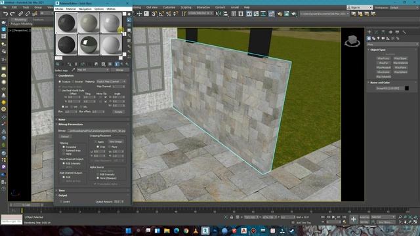Viewport: 420px width, 236px height.
Task: Click the Rotate button in Coordinates
Action: coord(118,111)
